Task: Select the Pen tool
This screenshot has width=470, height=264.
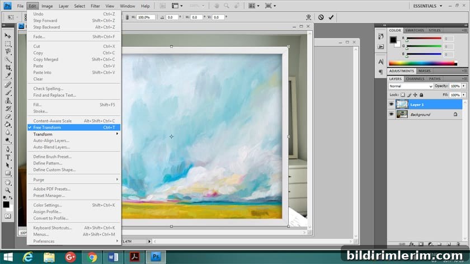Action: 8,149
